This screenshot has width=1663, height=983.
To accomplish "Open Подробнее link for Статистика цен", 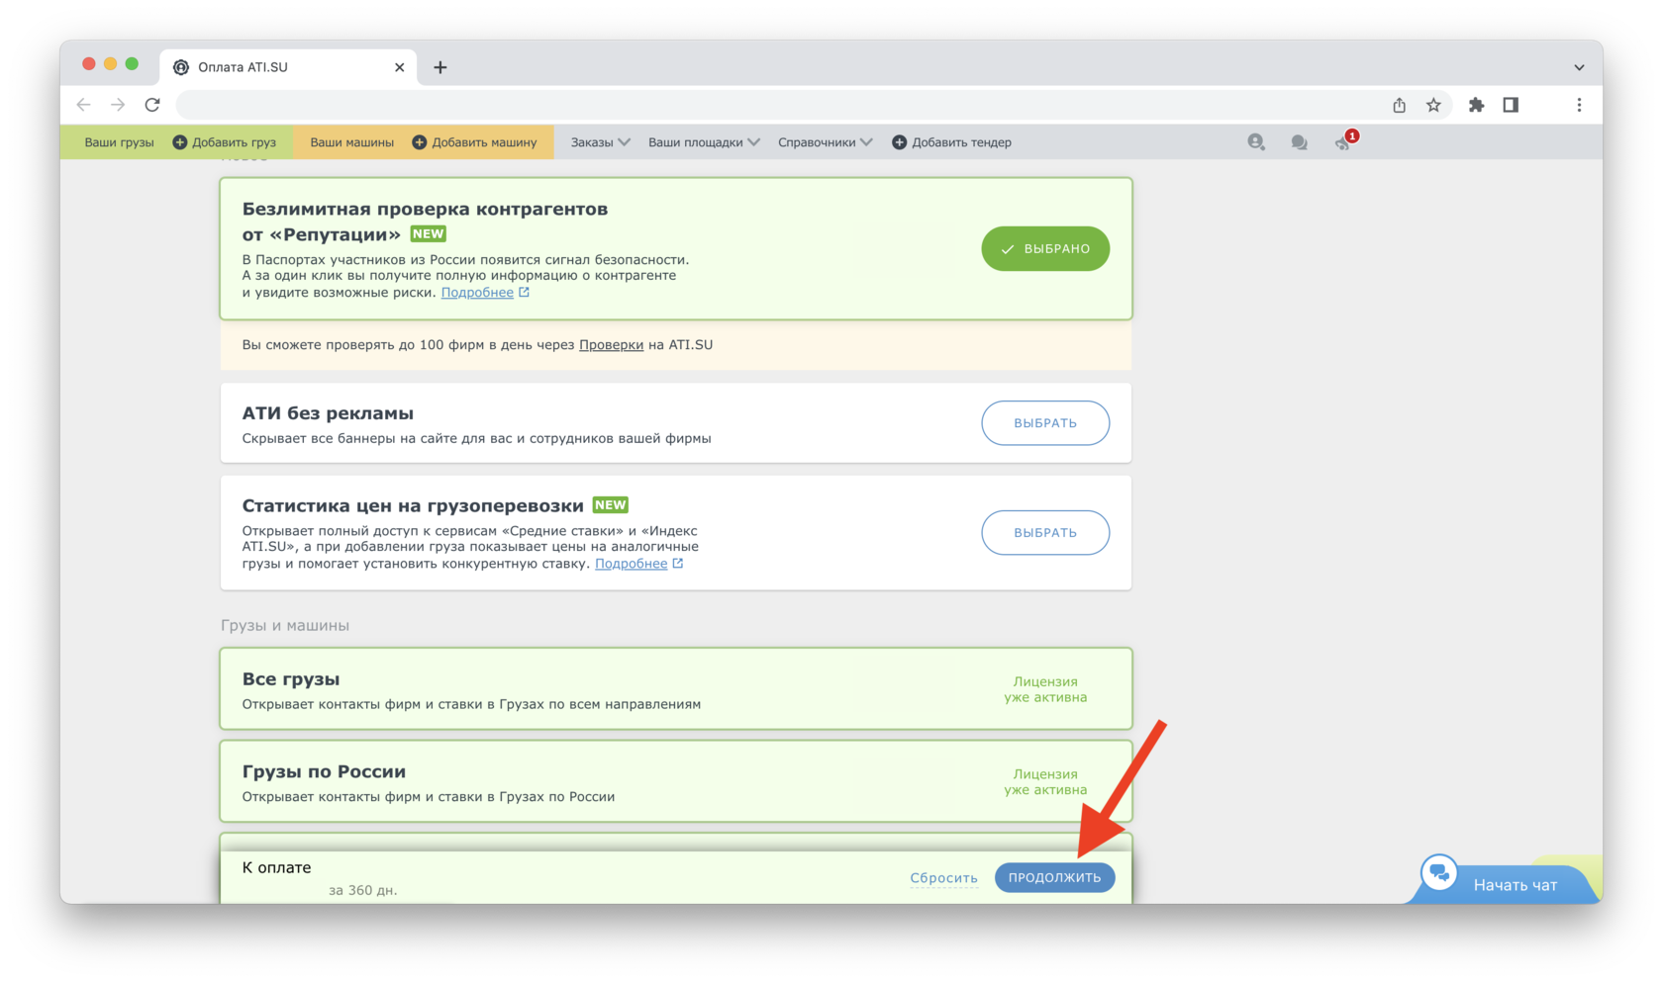I will click(631, 564).
